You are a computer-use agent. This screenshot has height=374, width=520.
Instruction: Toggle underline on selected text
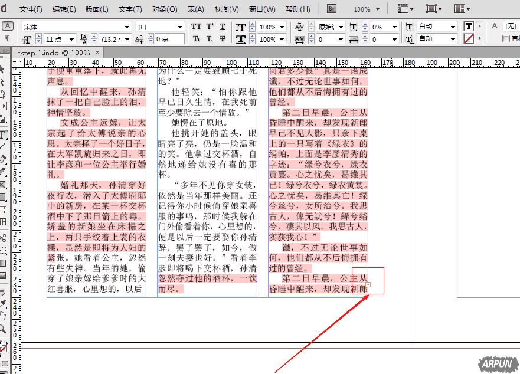pyautogui.click(x=222, y=26)
